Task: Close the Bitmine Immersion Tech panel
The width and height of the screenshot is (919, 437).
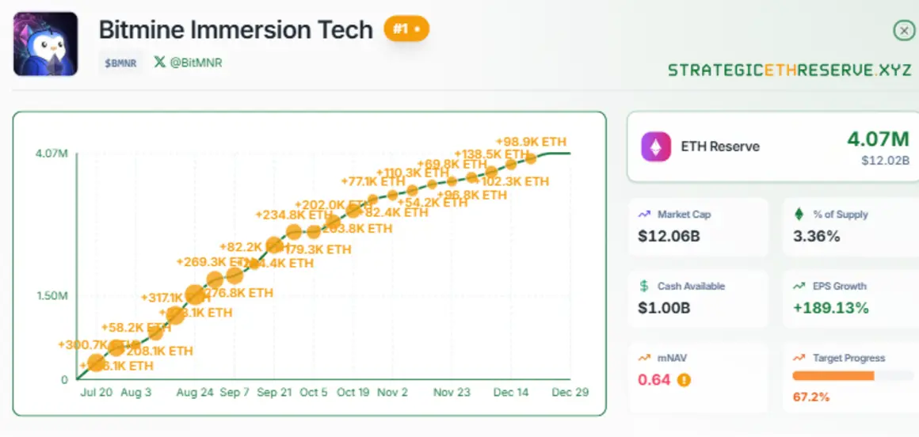Action: click(x=903, y=31)
